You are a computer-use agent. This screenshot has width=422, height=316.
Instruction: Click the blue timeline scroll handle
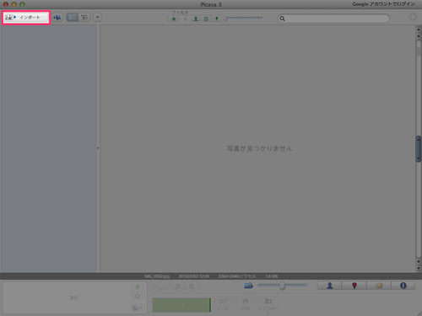tap(419, 149)
